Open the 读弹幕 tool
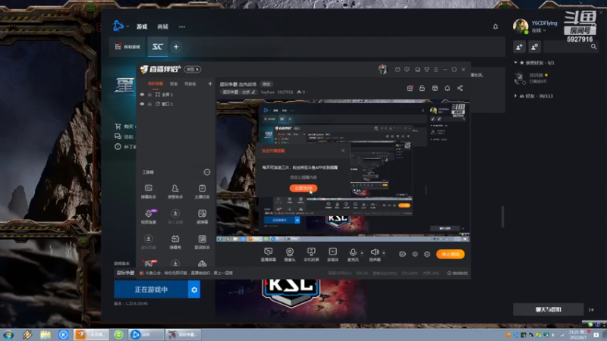The height and width of the screenshot is (341, 607). (x=202, y=217)
